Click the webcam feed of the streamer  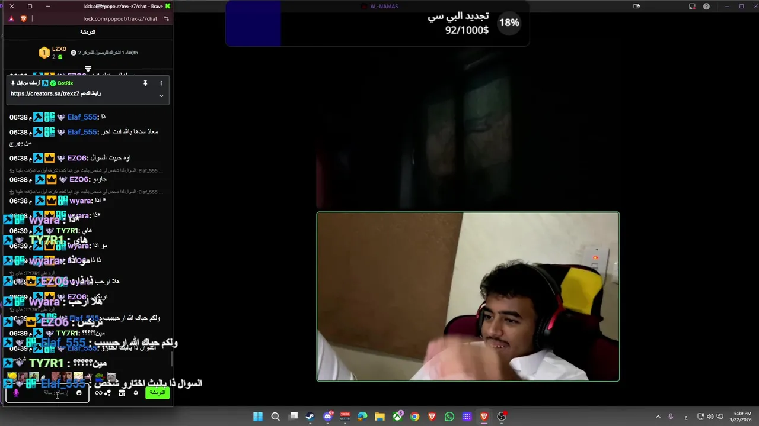pos(468,296)
